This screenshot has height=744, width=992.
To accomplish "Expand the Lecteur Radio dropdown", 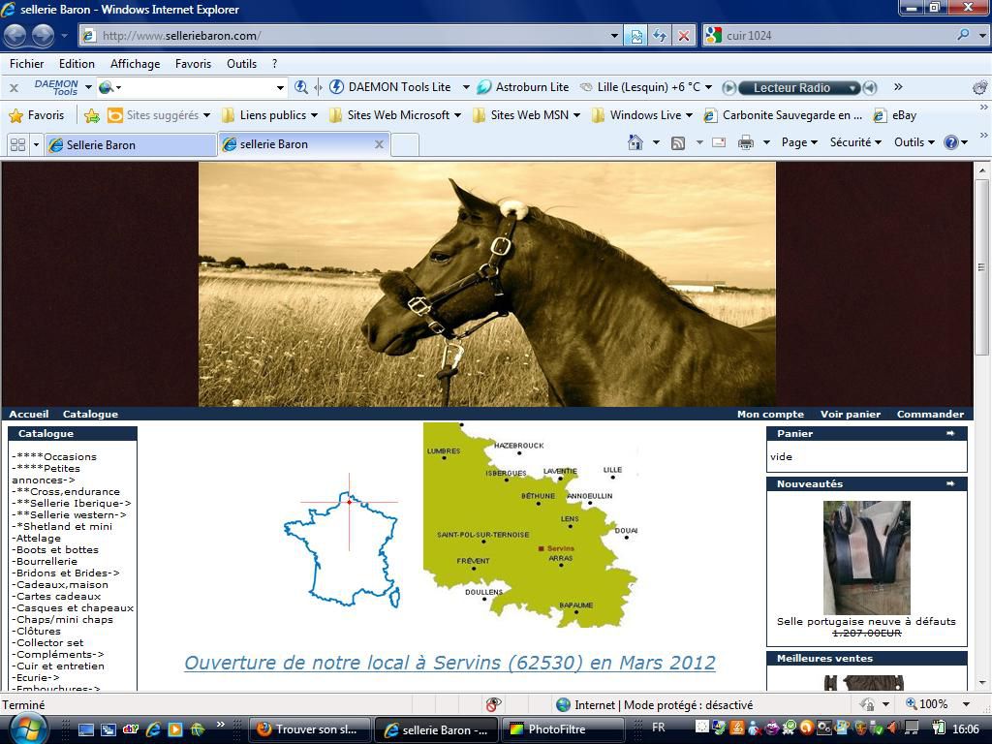I will [x=853, y=87].
